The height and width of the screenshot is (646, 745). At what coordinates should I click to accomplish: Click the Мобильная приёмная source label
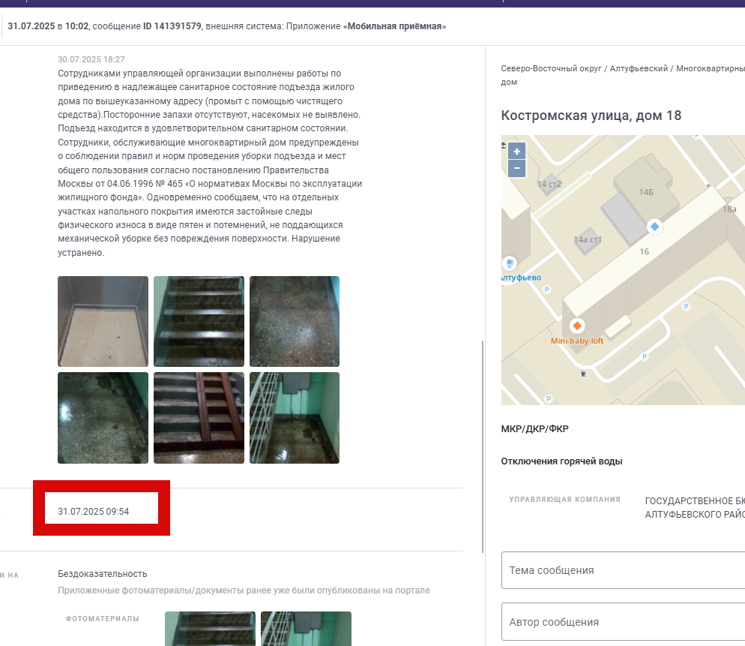pos(394,26)
